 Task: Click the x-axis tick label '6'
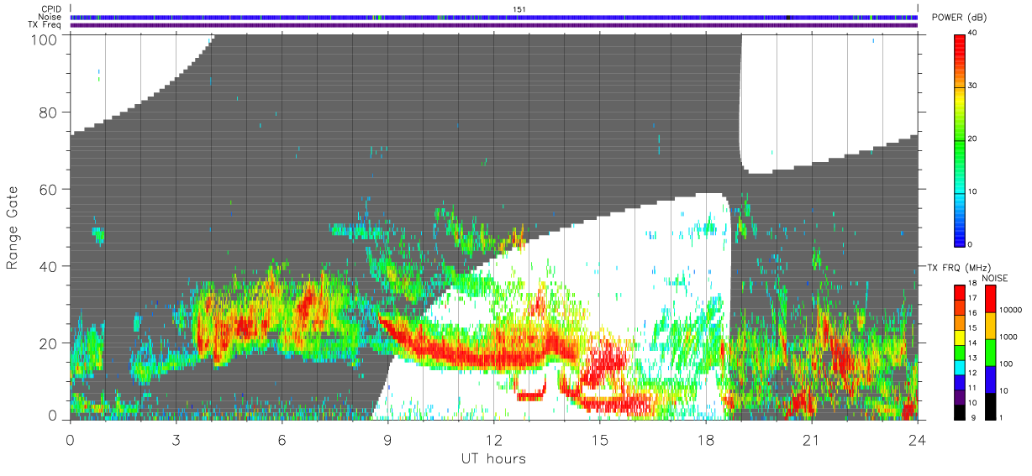[282, 439]
